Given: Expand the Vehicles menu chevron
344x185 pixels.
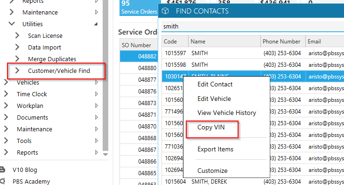Looking at the screenshot, I should [6, 82].
